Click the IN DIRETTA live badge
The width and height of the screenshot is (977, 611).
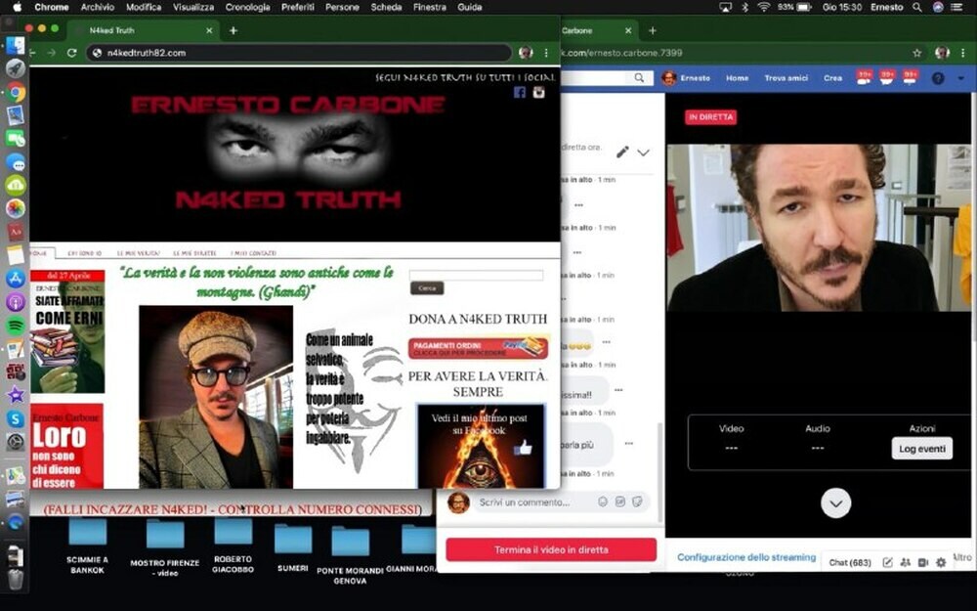pyautogui.click(x=710, y=117)
